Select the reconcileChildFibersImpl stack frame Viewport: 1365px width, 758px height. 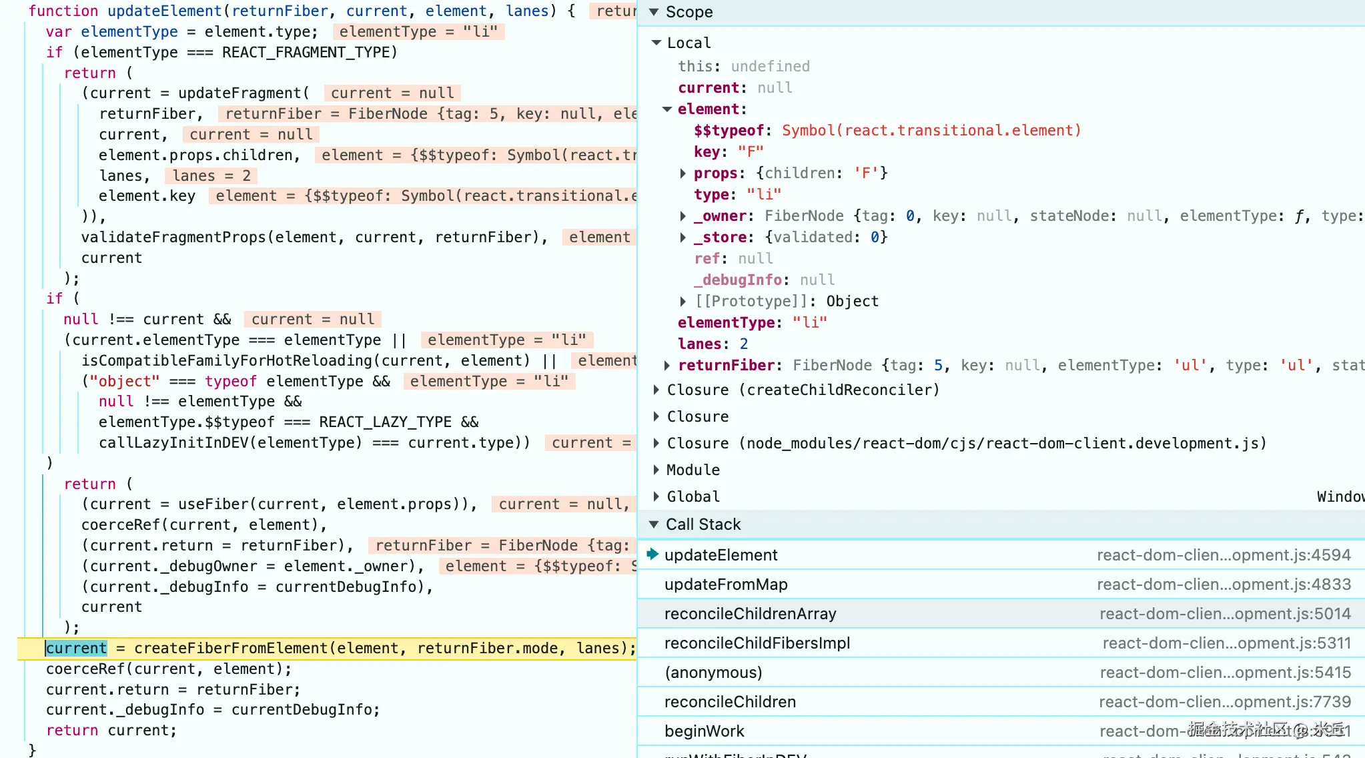tap(1001, 643)
